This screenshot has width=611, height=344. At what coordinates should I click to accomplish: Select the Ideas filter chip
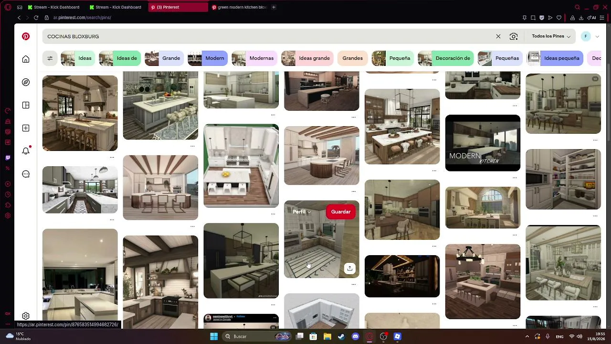point(78,58)
